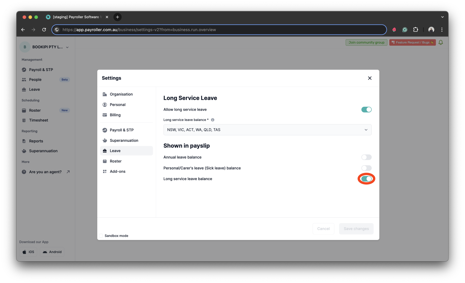Click the Grammarly extension icon in browser toolbar
465x283 pixels.
[405, 29]
